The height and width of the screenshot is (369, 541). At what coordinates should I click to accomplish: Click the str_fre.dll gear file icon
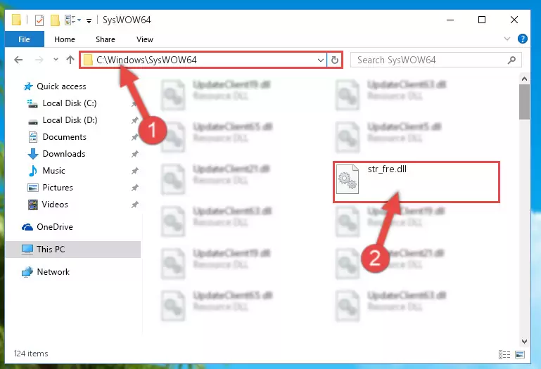click(x=348, y=179)
